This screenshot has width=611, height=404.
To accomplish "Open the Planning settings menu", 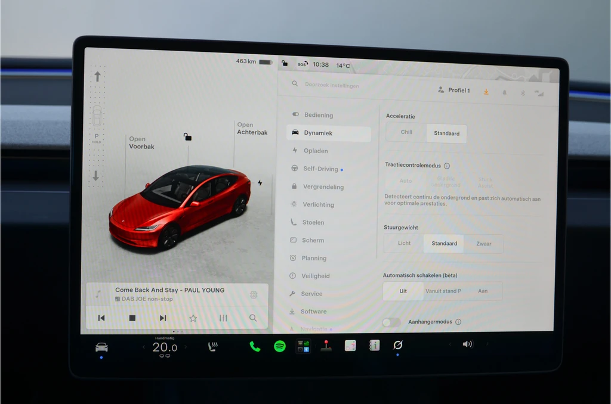I will point(326,258).
